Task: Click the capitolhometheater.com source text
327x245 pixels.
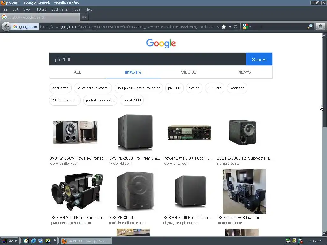Action: [x=127, y=223]
